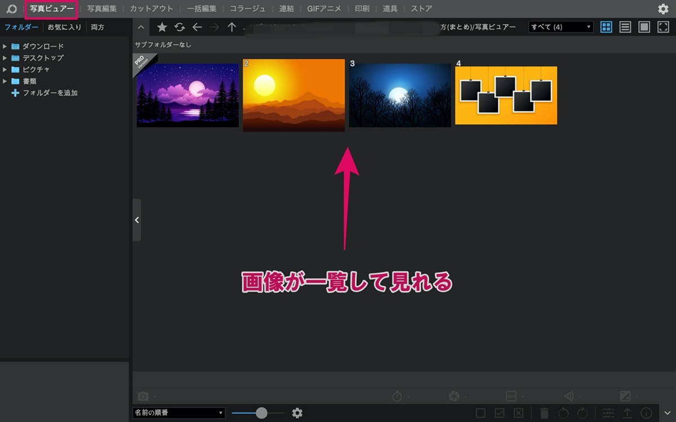Rotate image counterclockwise icon
Image resolution: width=676 pixels, height=422 pixels.
[563, 413]
